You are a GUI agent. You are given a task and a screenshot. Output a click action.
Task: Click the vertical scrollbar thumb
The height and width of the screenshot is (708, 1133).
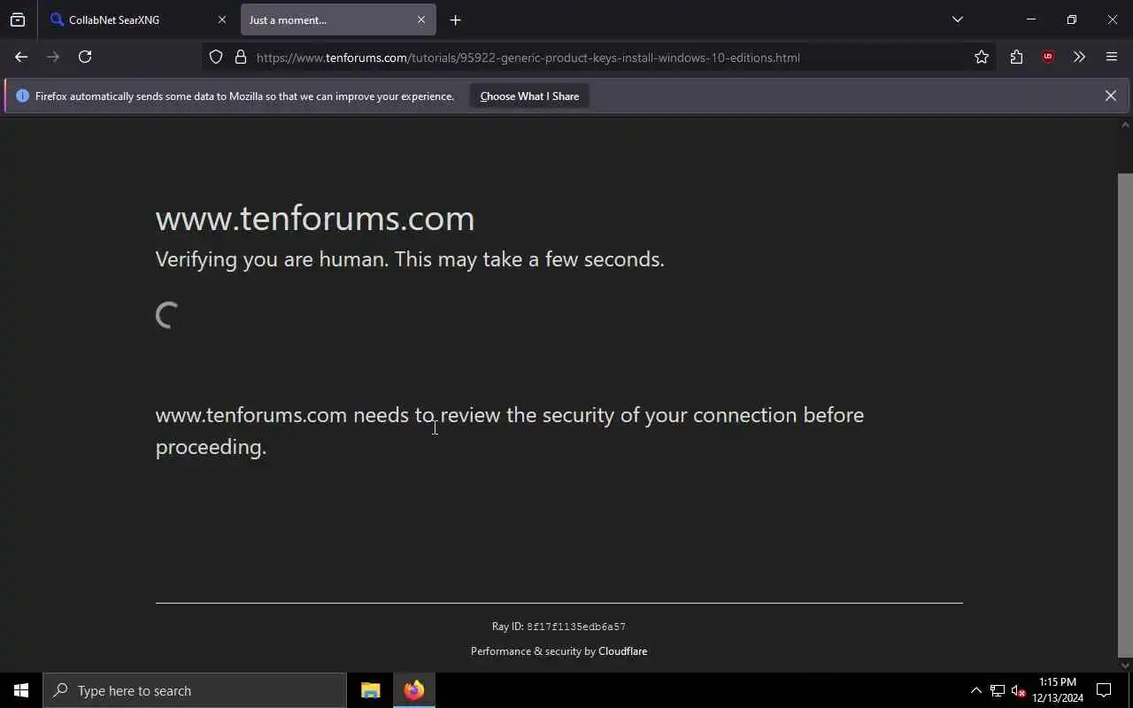point(1125,414)
